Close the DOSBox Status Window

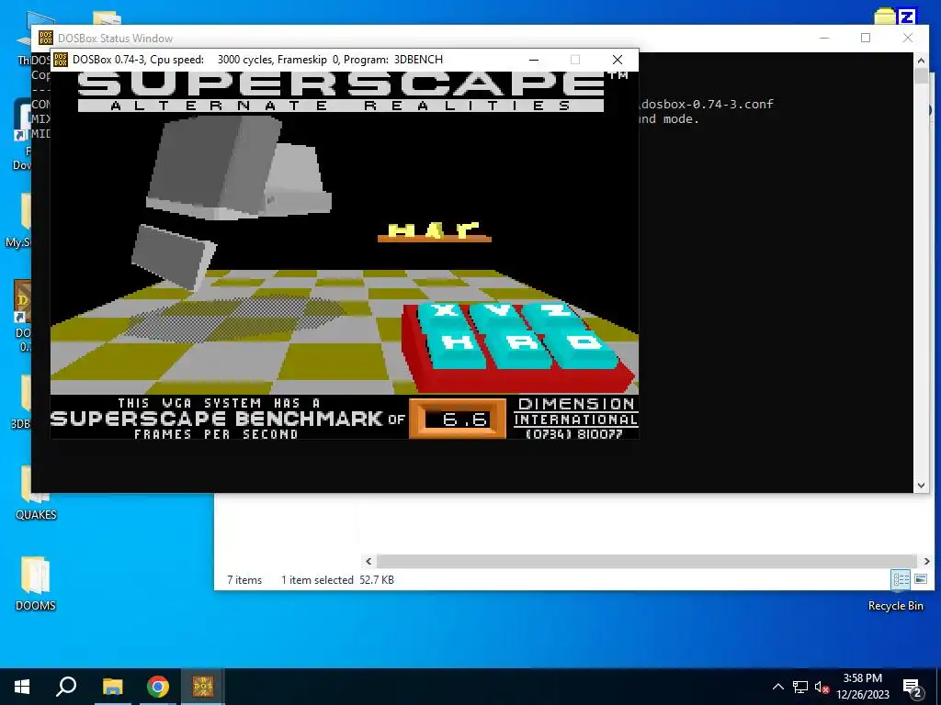(x=907, y=38)
